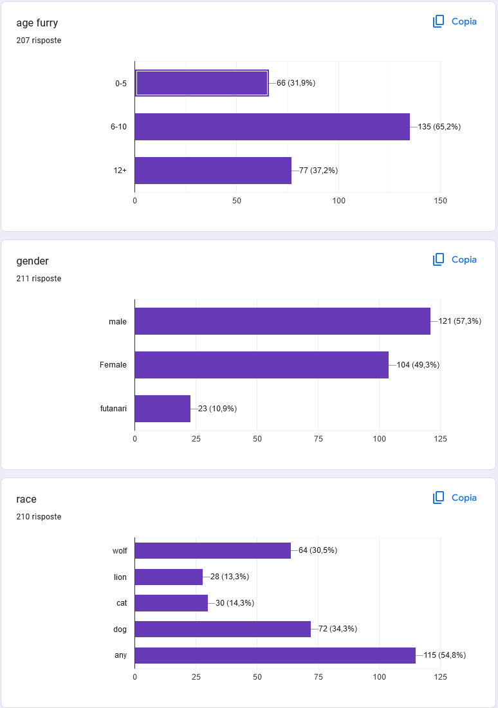Image resolution: width=498 pixels, height=708 pixels.
Task: Select the highlighted 0-5 bar
Action: 201,83
